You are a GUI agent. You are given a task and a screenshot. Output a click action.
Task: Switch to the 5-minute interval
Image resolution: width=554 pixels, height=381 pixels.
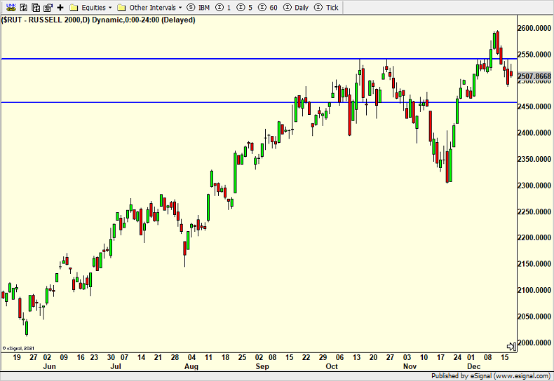pyautogui.click(x=246, y=8)
